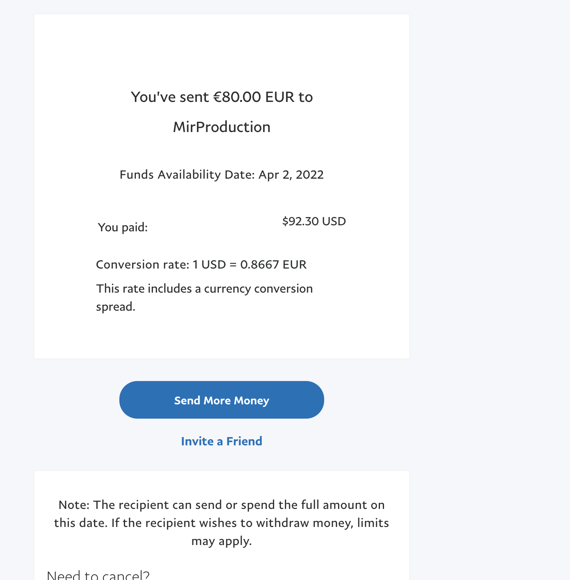Open the Invite a Friend link
The height and width of the screenshot is (580, 570).
pos(221,441)
